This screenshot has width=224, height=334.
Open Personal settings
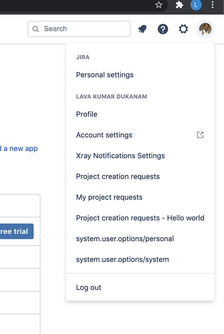click(140, 75)
